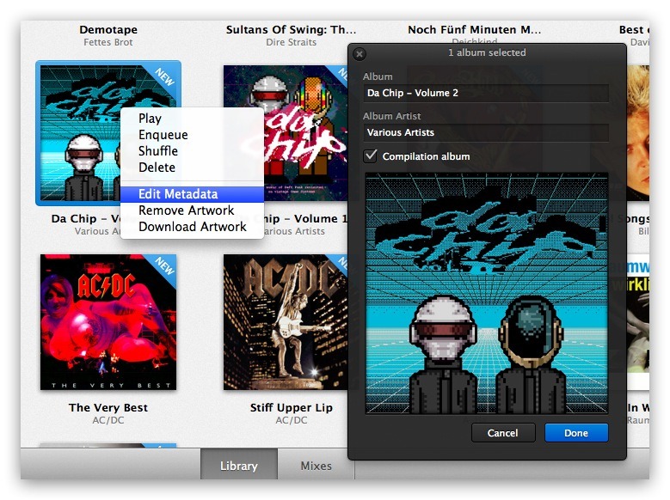The width and height of the screenshot is (670, 500).
Task: Choose Remove Artwork from the menu
Action: pos(193,210)
